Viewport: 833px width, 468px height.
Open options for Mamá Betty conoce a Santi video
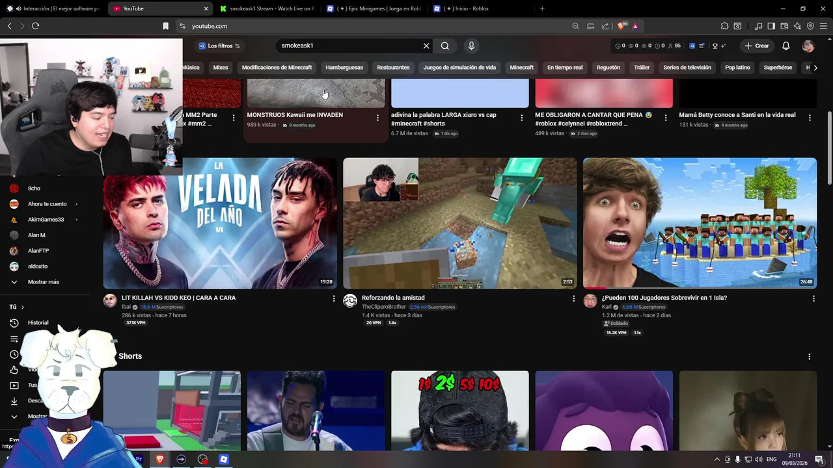click(x=810, y=118)
